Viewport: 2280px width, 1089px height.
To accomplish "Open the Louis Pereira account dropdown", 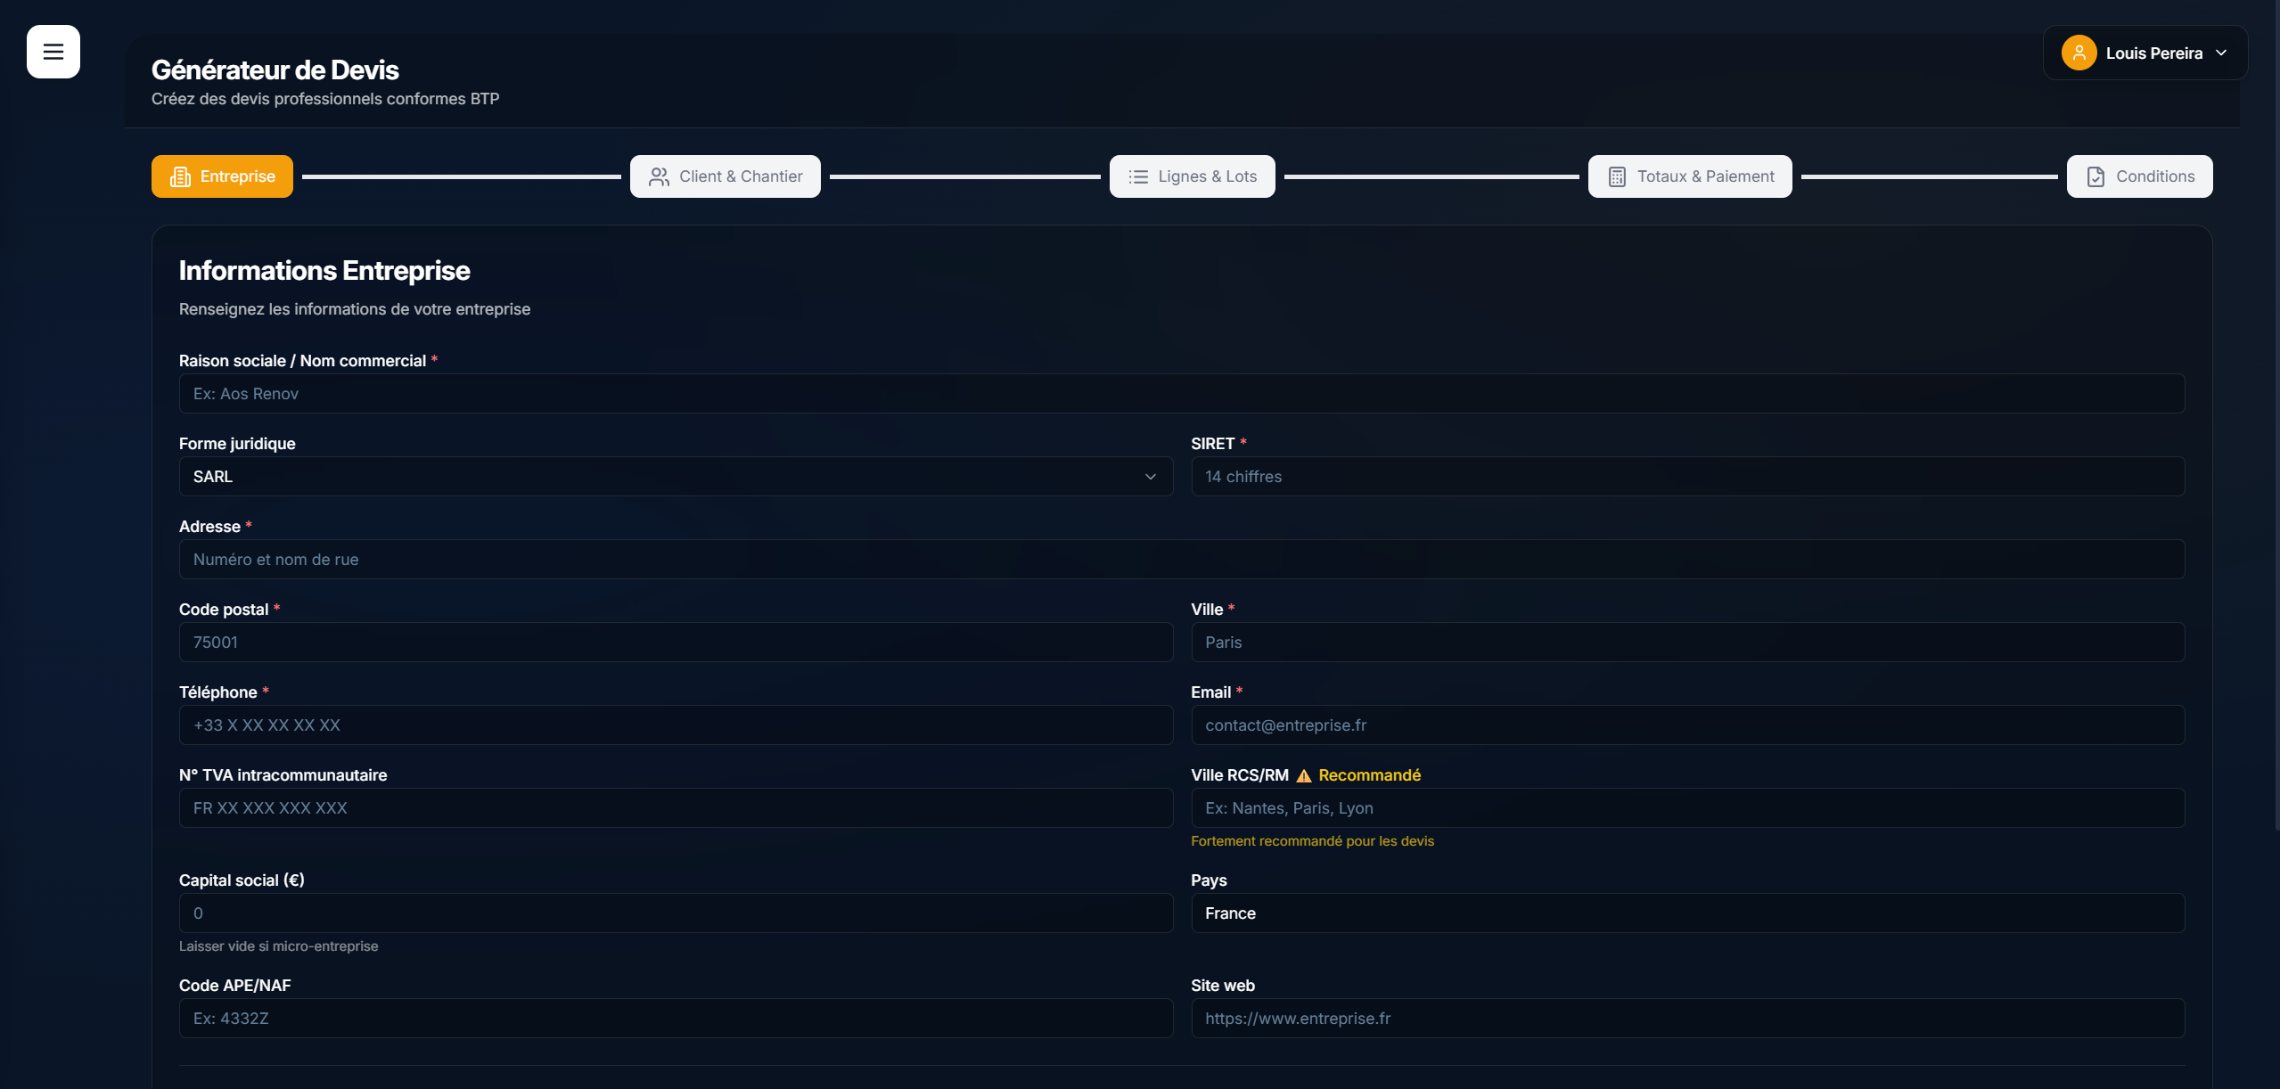I will pyautogui.click(x=2153, y=53).
